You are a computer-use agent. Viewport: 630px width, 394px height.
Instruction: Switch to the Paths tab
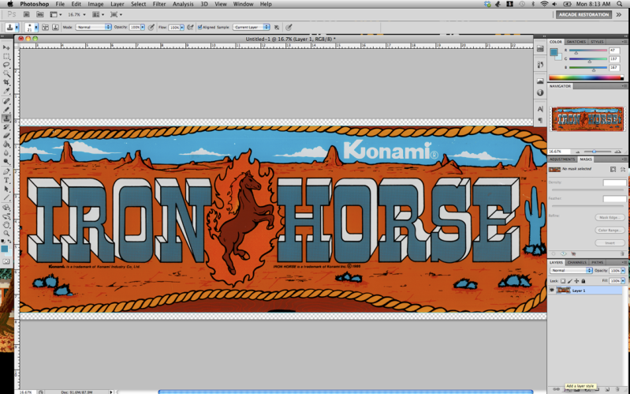[x=598, y=262]
